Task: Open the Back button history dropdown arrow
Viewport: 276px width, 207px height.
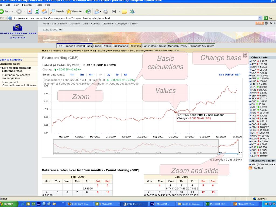Action: (x=13, y=11)
